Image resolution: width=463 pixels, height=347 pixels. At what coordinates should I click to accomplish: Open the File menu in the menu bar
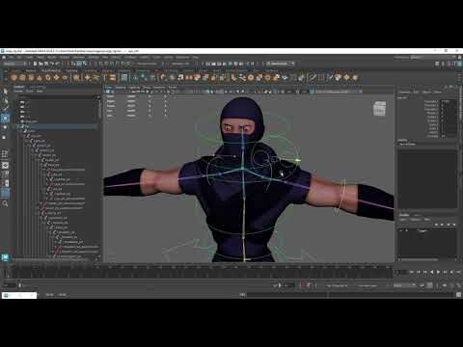12,57
